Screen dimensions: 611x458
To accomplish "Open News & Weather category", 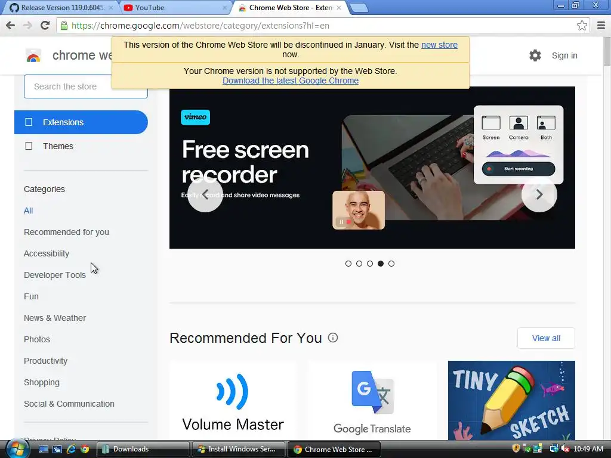I will tap(54, 318).
